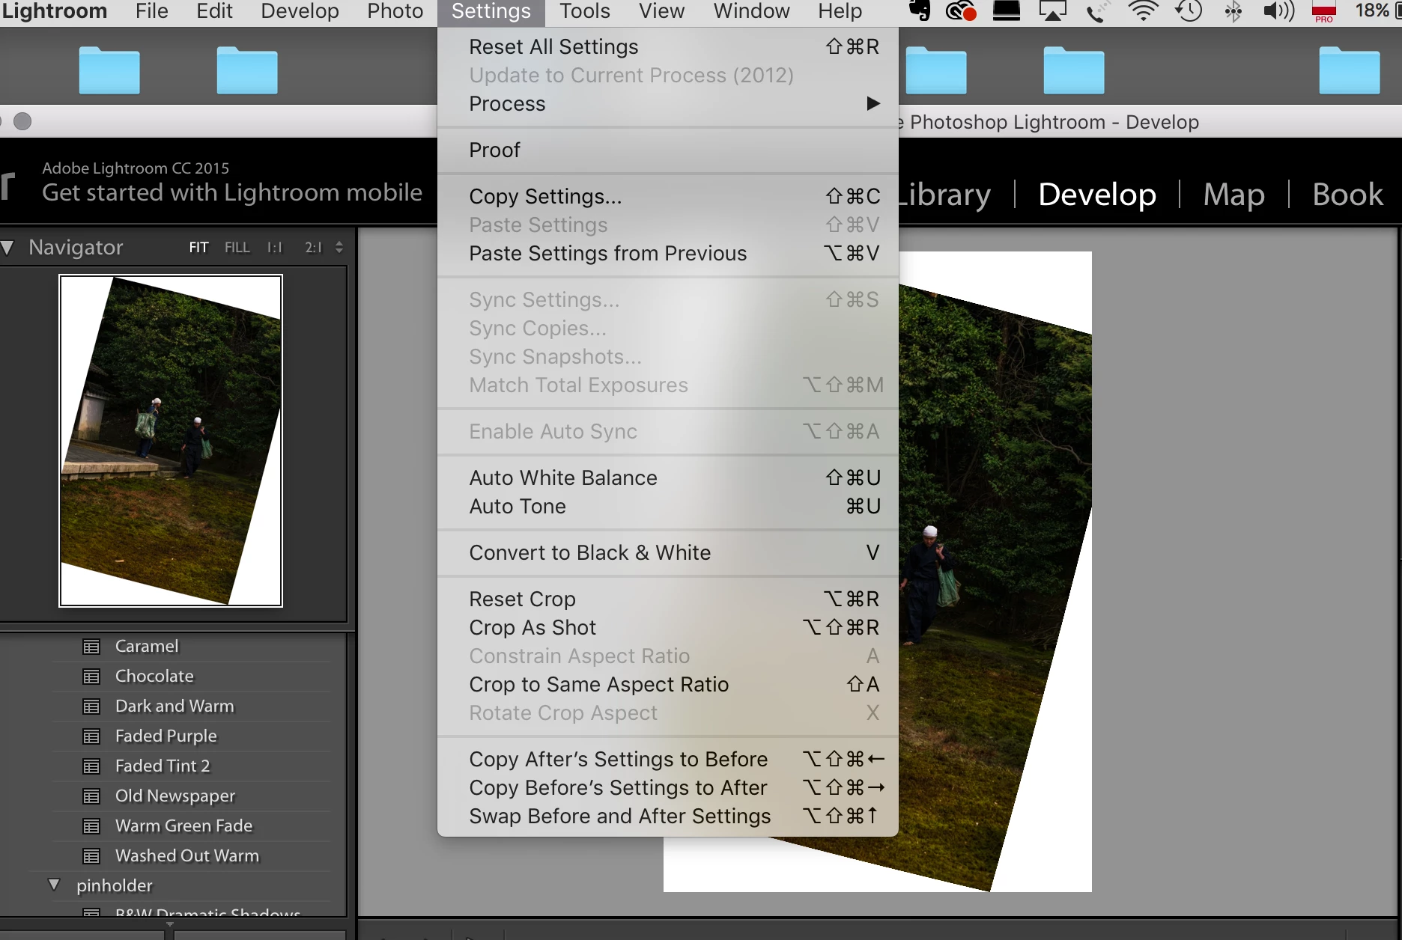Switch to the Library module
The width and height of the screenshot is (1402, 940).
point(944,195)
